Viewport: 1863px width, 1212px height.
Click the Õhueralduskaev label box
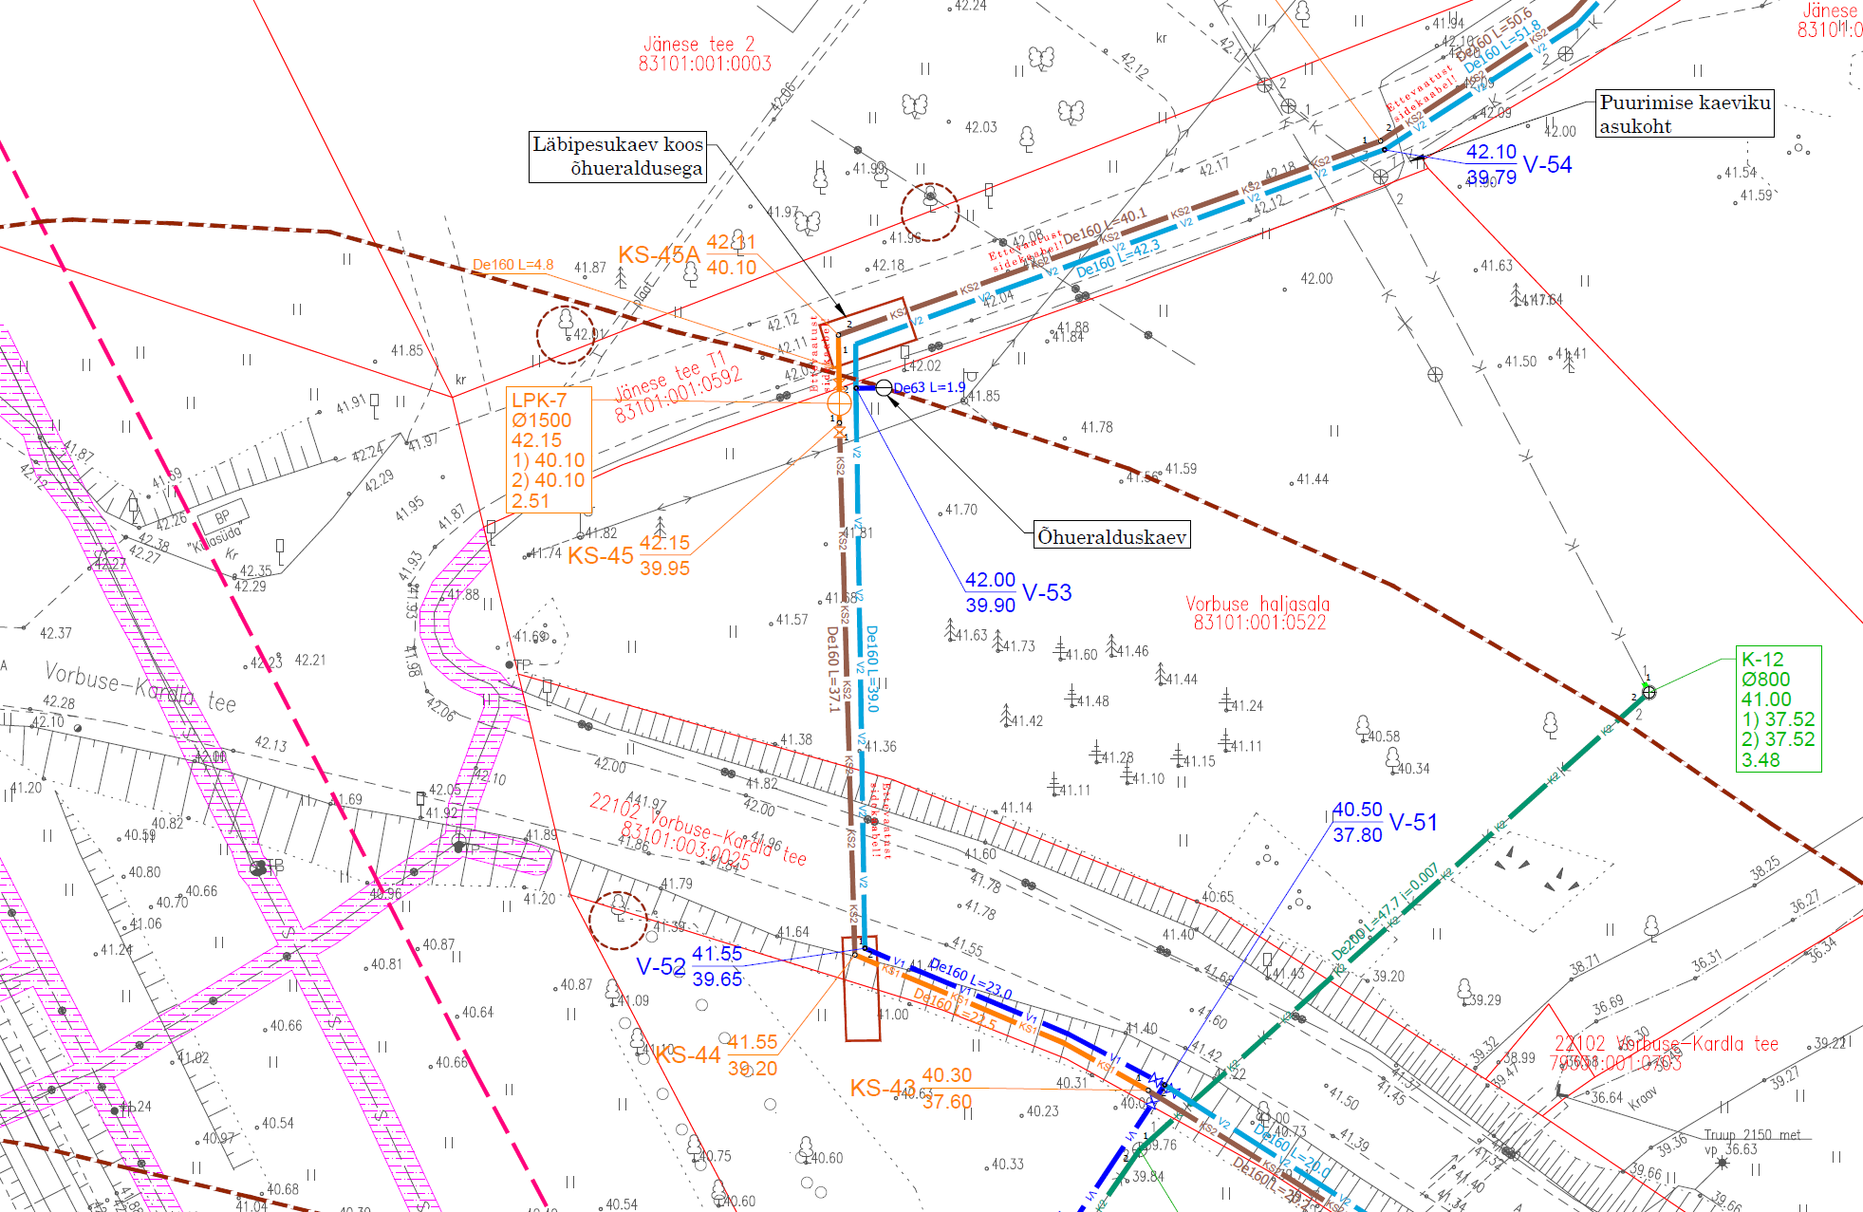pos(1111,536)
